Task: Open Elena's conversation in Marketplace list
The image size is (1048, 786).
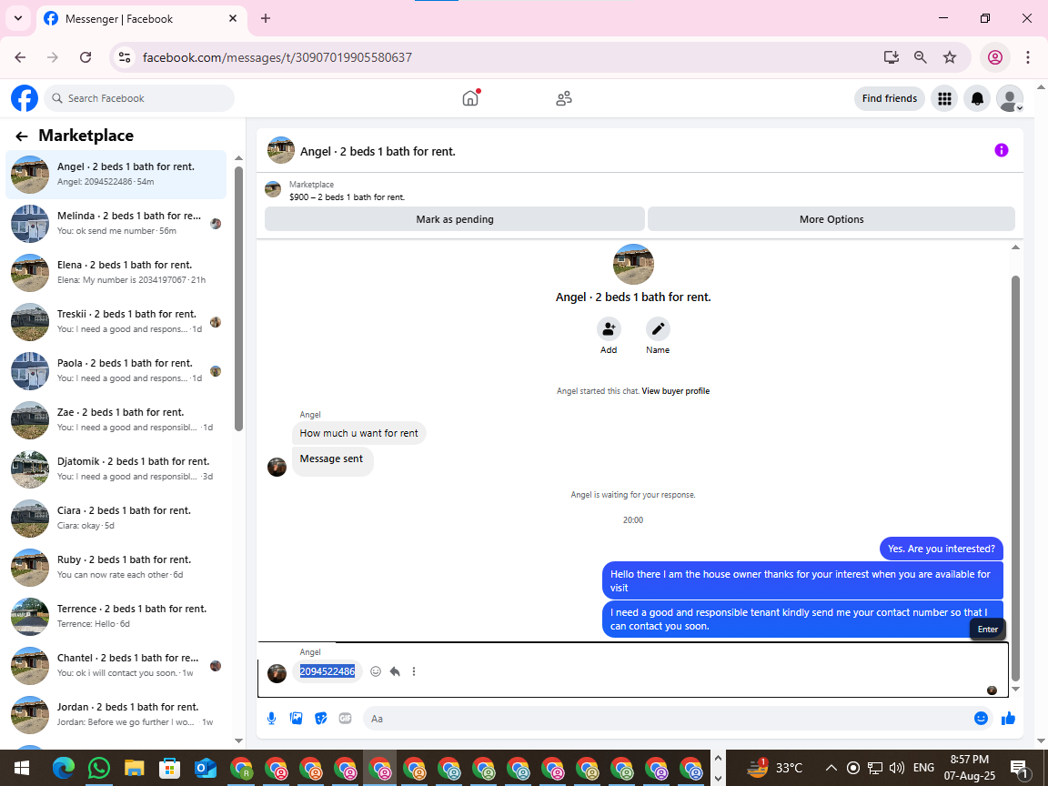Action: pyautogui.click(x=116, y=273)
